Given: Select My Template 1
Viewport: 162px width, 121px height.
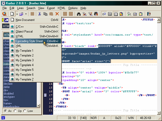Looking at the screenshot, I should 35,51.
